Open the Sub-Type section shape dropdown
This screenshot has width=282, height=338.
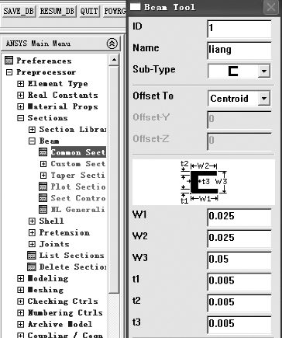click(x=264, y=71)
